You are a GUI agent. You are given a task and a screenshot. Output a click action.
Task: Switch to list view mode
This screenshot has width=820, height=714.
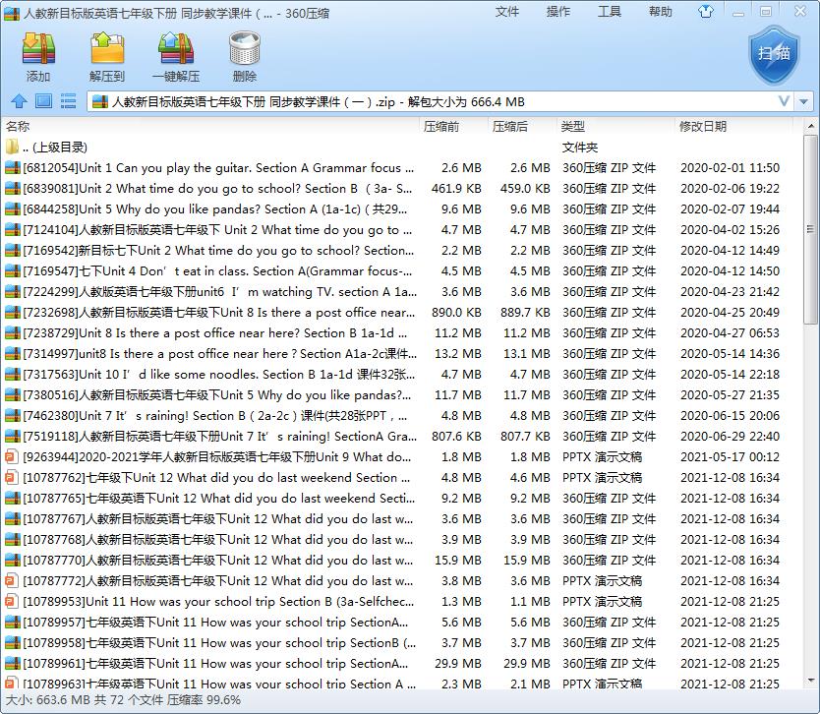click(68, 101)
